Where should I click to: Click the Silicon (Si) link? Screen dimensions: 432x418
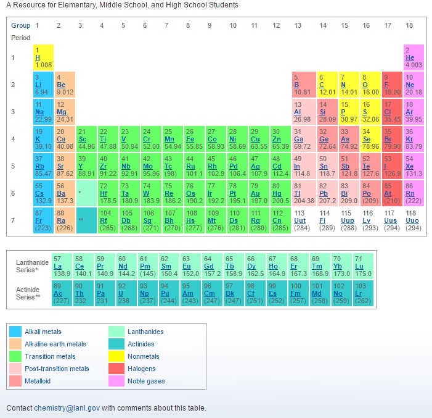pyautogui.click(x=322, y=112)
